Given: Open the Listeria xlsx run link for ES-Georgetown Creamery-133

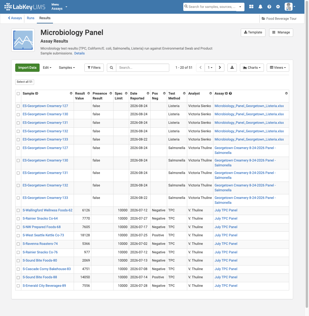Looking at the screenshot, I should pos(249,140).
